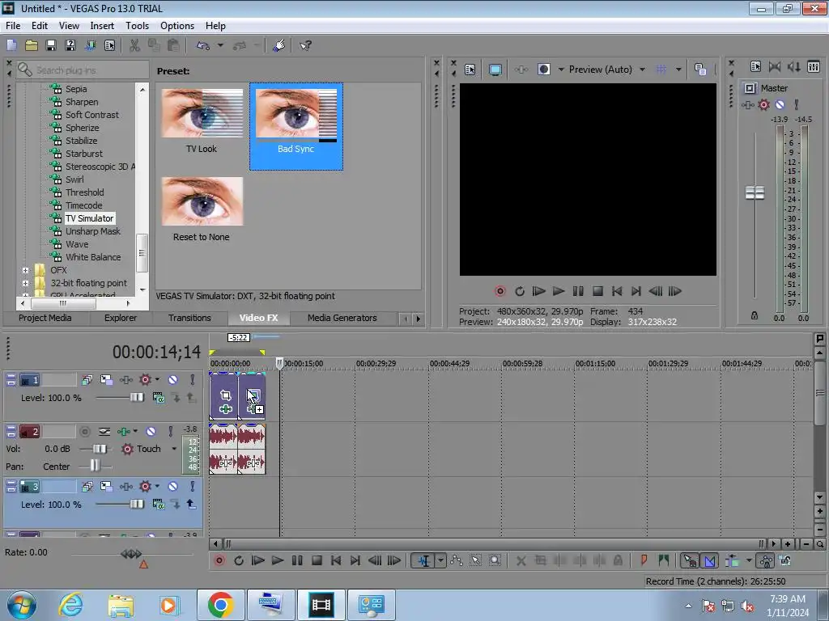Viewport: 829px width, 621px height.
Task: Open the Video Preview external monitor icon
Action: point(495,70)
